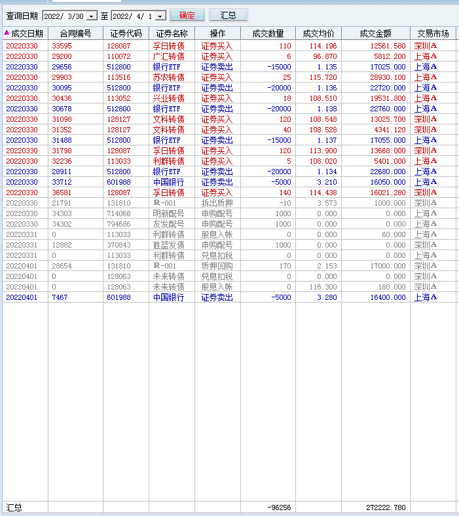The height and width of the screenshot is (516, 459).
Task: Select 股息入帐 cell in 利群转债 row
Action: [x=217, y=234]
